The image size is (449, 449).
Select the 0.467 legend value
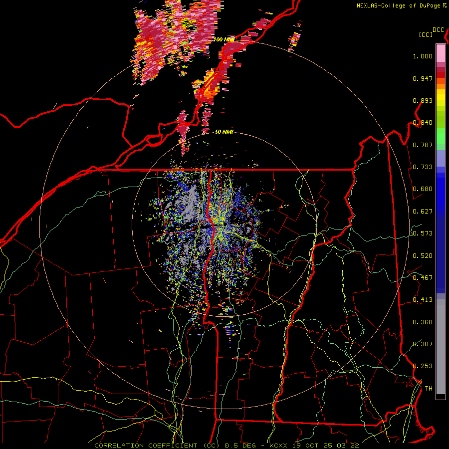[423, 278]
